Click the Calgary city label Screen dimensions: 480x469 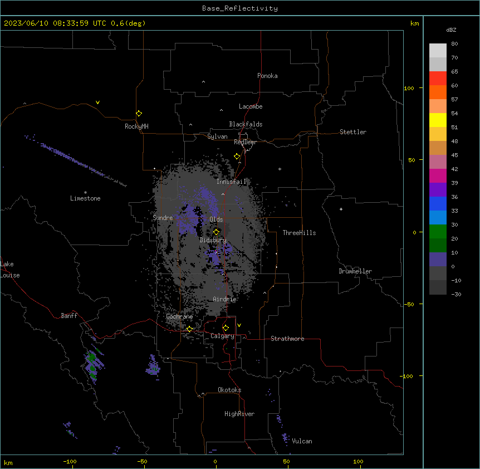[x=222, y=336]
